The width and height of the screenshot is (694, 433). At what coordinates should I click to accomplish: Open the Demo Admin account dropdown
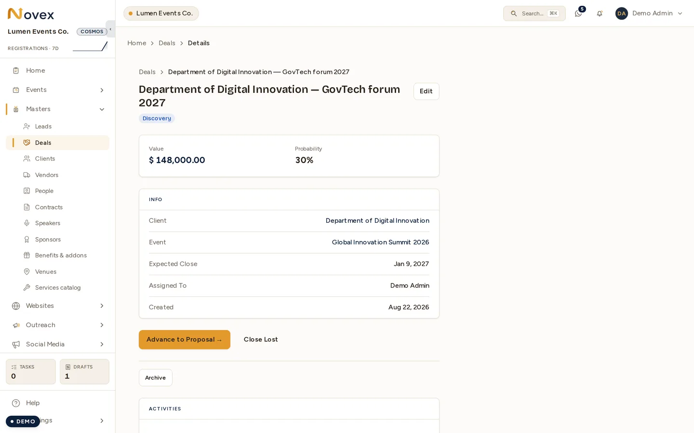[x=649, y=13]
